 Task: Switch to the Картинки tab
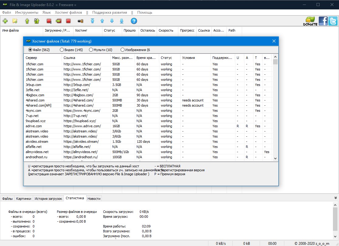coord(24,198)
